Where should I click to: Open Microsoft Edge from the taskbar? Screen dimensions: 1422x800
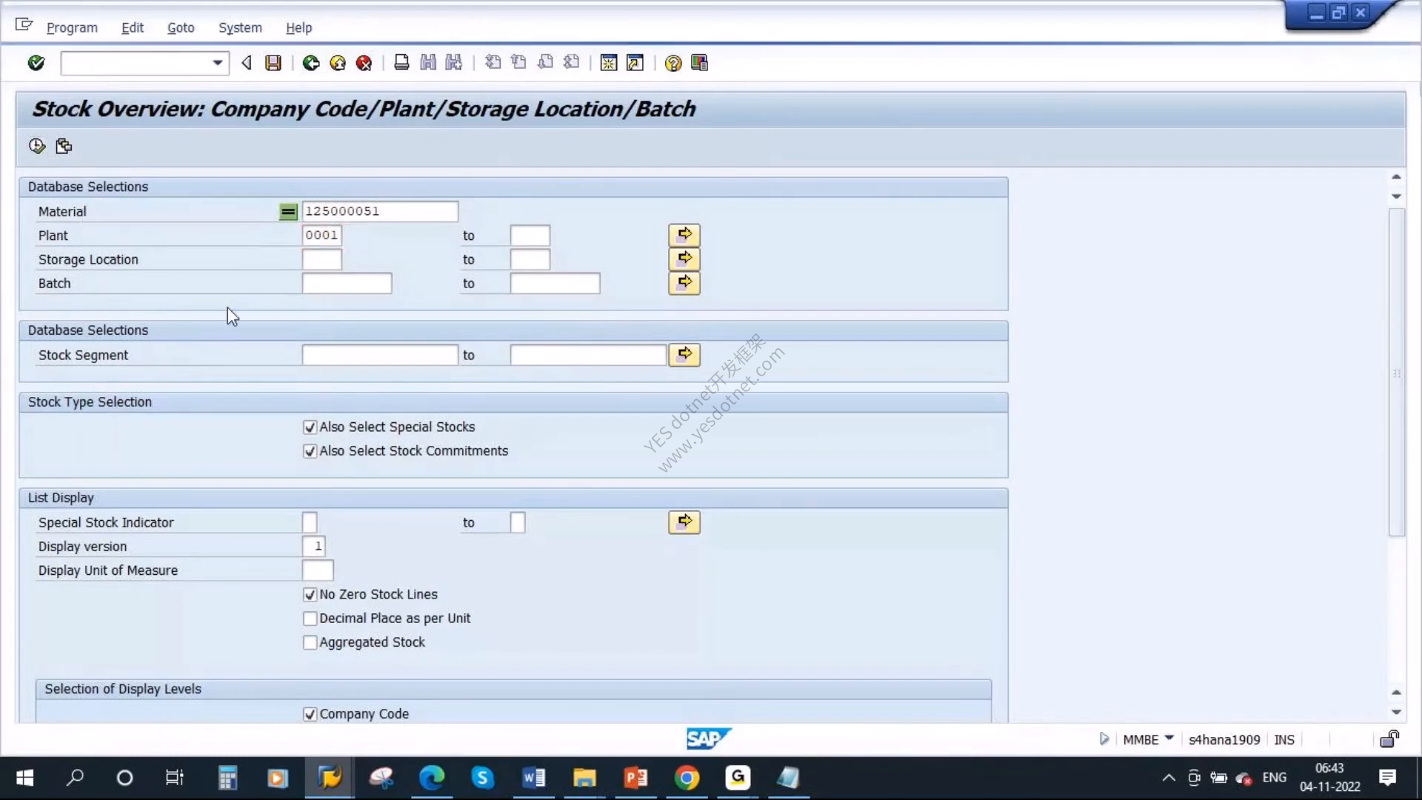point(432,778)
